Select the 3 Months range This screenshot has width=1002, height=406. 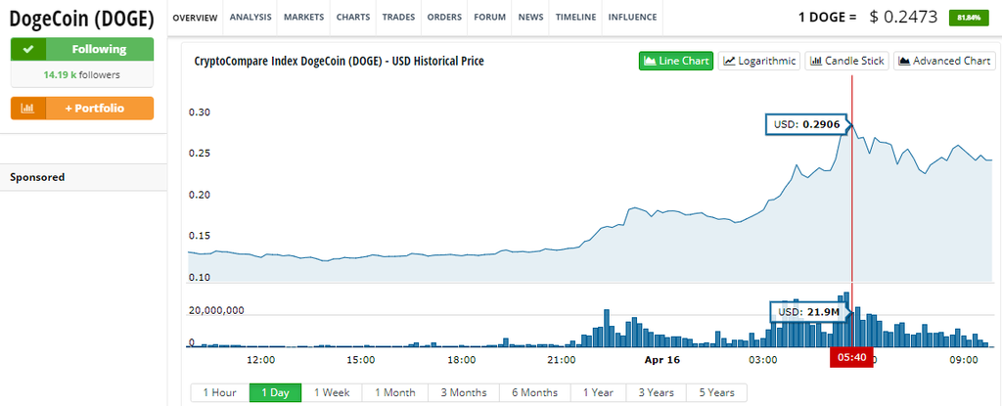click(x=464, y=392)
